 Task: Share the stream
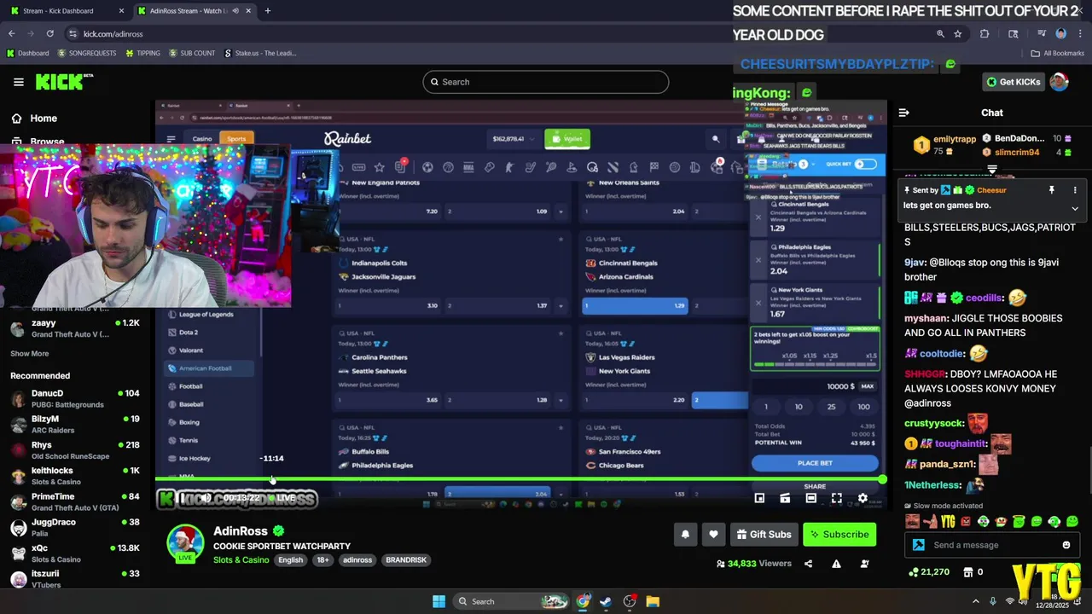(808, 564)
